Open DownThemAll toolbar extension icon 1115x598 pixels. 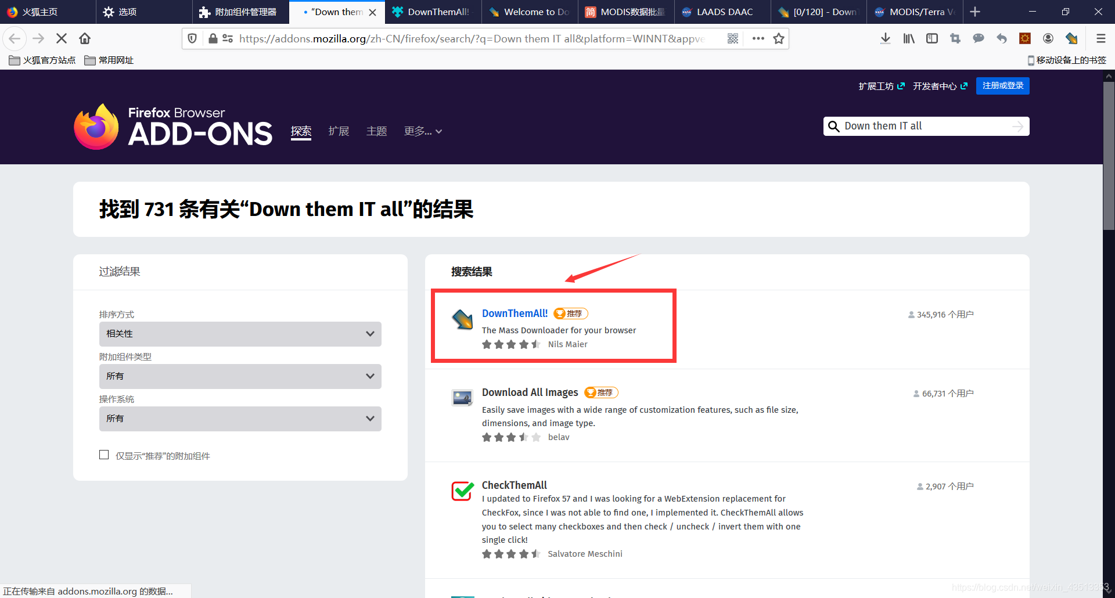click(1071, 38)
